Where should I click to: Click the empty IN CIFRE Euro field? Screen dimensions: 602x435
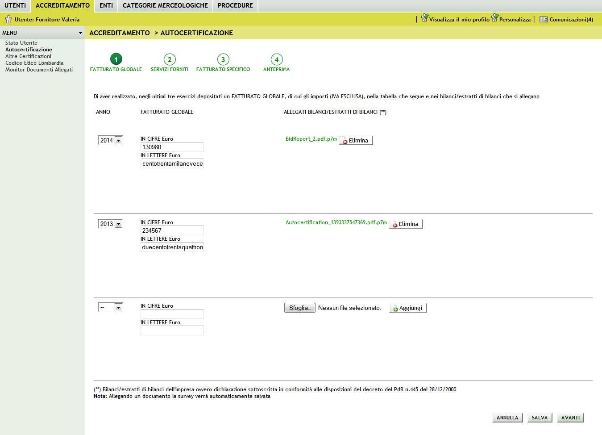click(x=172, y=314)
